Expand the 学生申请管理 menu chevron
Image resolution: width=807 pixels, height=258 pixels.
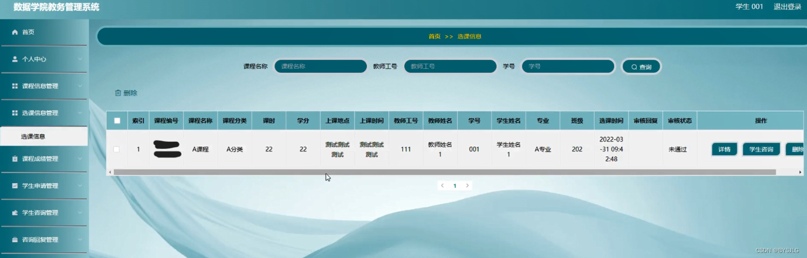pos(80,186)
